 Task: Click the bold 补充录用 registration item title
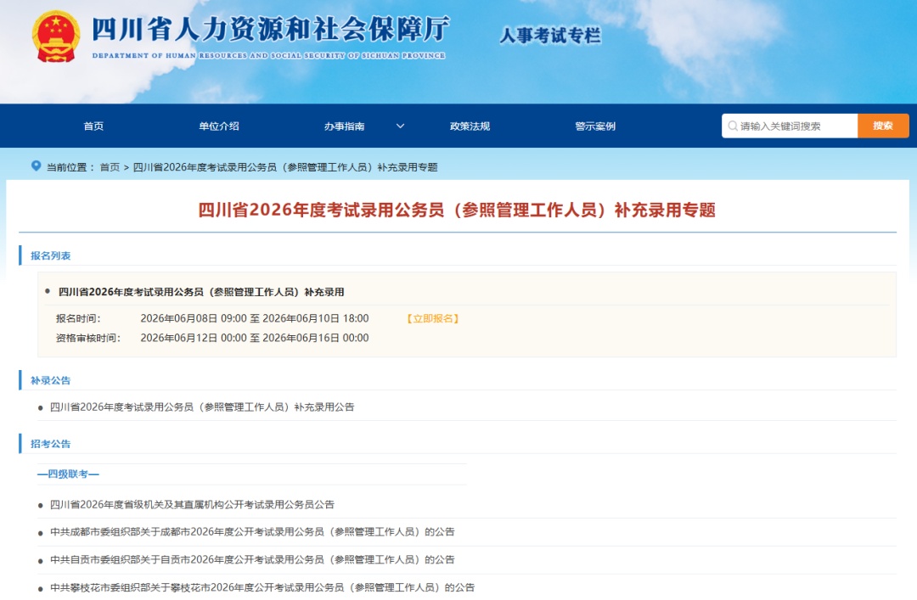point(201,292)
